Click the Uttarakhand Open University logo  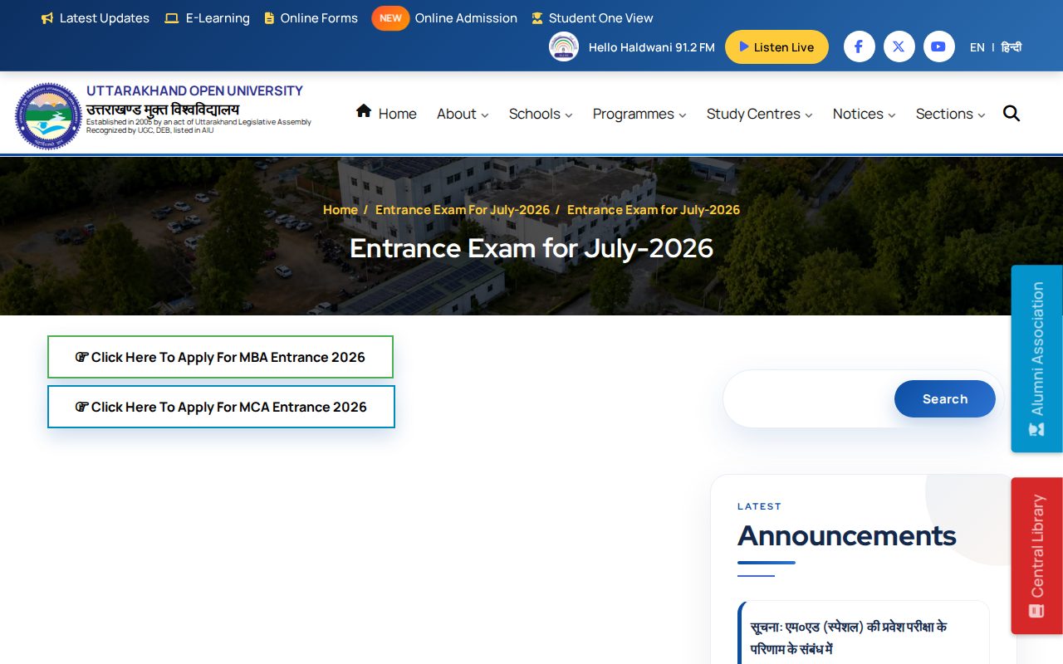(49, 116)
